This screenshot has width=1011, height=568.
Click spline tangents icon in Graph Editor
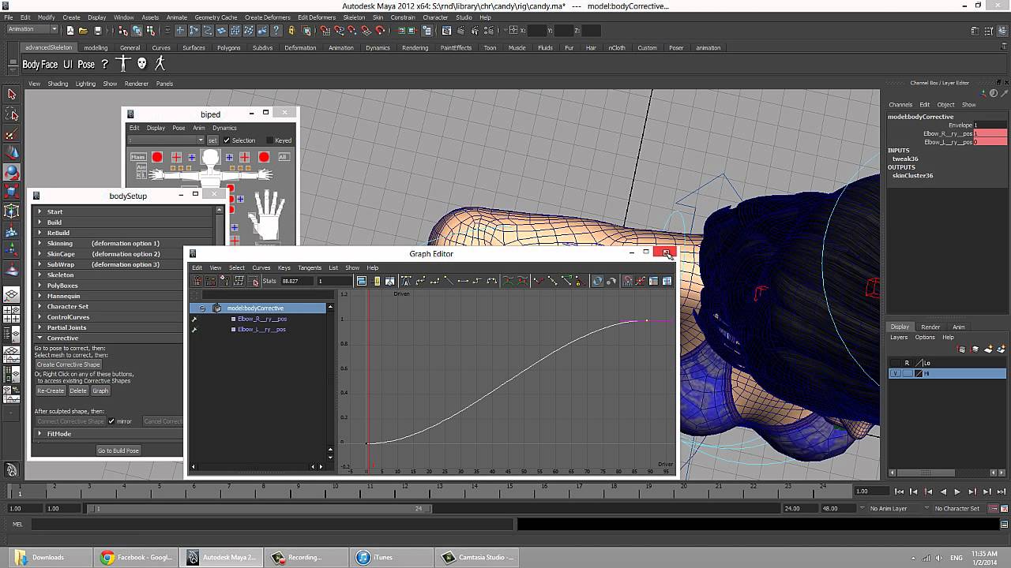[420, 281]
